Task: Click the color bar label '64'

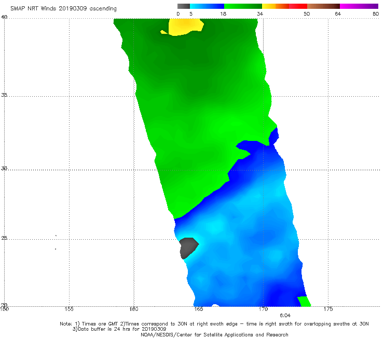Action: pos(338,14)
